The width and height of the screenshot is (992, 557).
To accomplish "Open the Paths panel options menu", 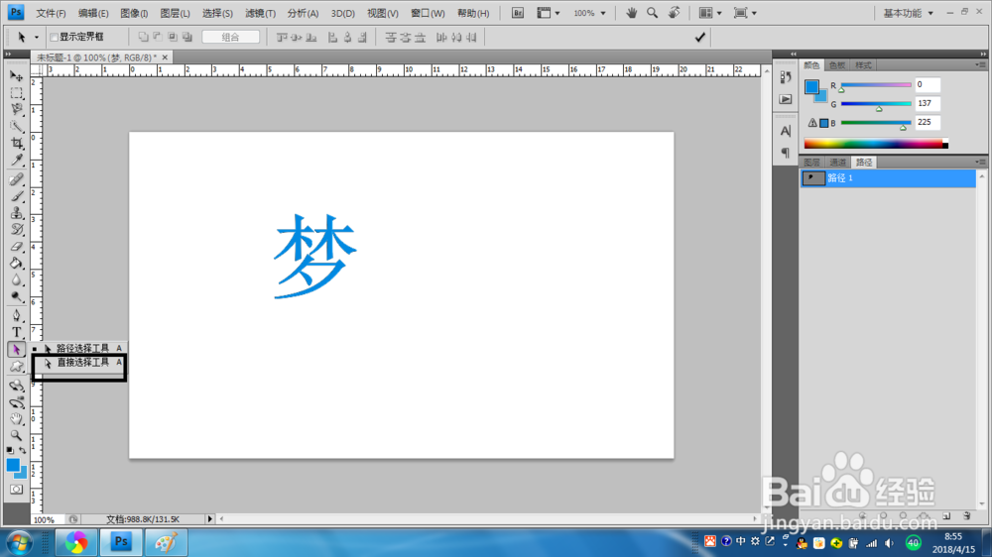I will [x=980, y=162].
